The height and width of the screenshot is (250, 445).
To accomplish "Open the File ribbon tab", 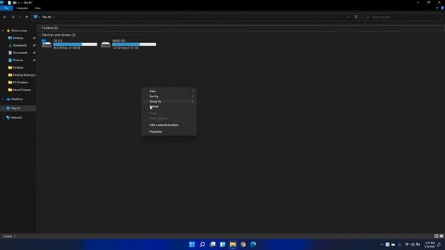I will point(6,8).
